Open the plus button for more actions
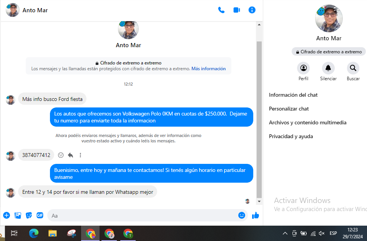367x241 pixels. point(7,215)
